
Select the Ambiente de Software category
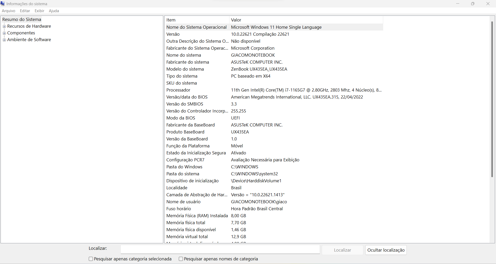pyautogui.click(x=29, y=40)
